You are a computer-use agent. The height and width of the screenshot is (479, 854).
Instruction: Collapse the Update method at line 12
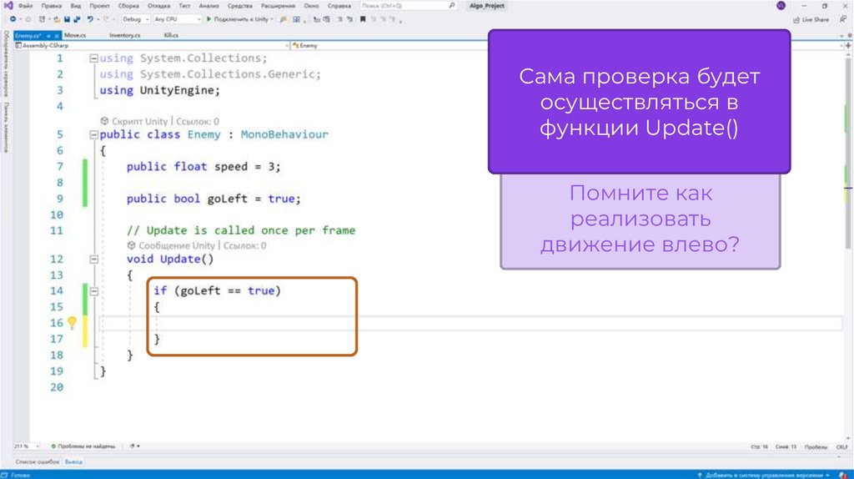click(x=93, y=260)
